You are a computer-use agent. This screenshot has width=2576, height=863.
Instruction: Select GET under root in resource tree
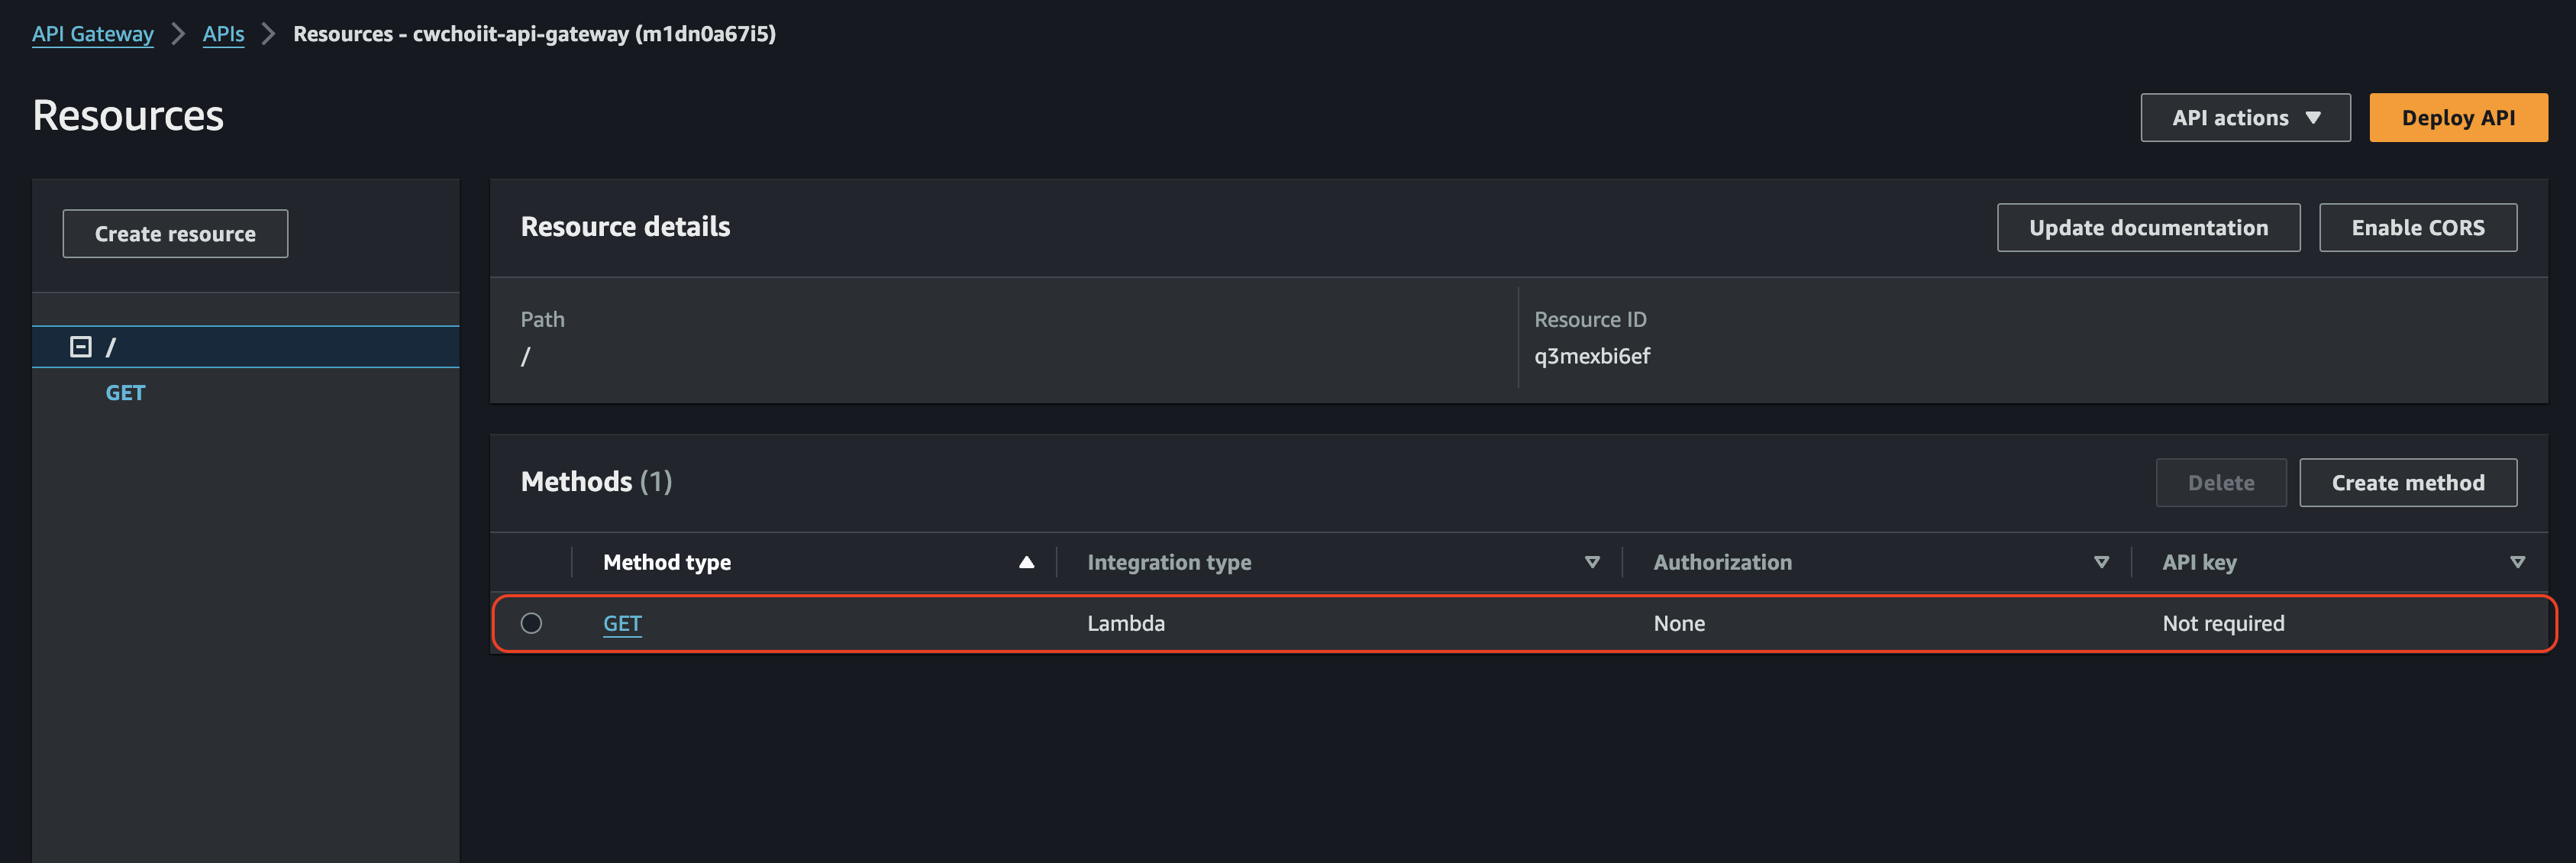(125, 393)
